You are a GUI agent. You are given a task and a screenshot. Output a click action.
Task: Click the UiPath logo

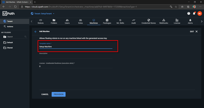pos(9,14)
